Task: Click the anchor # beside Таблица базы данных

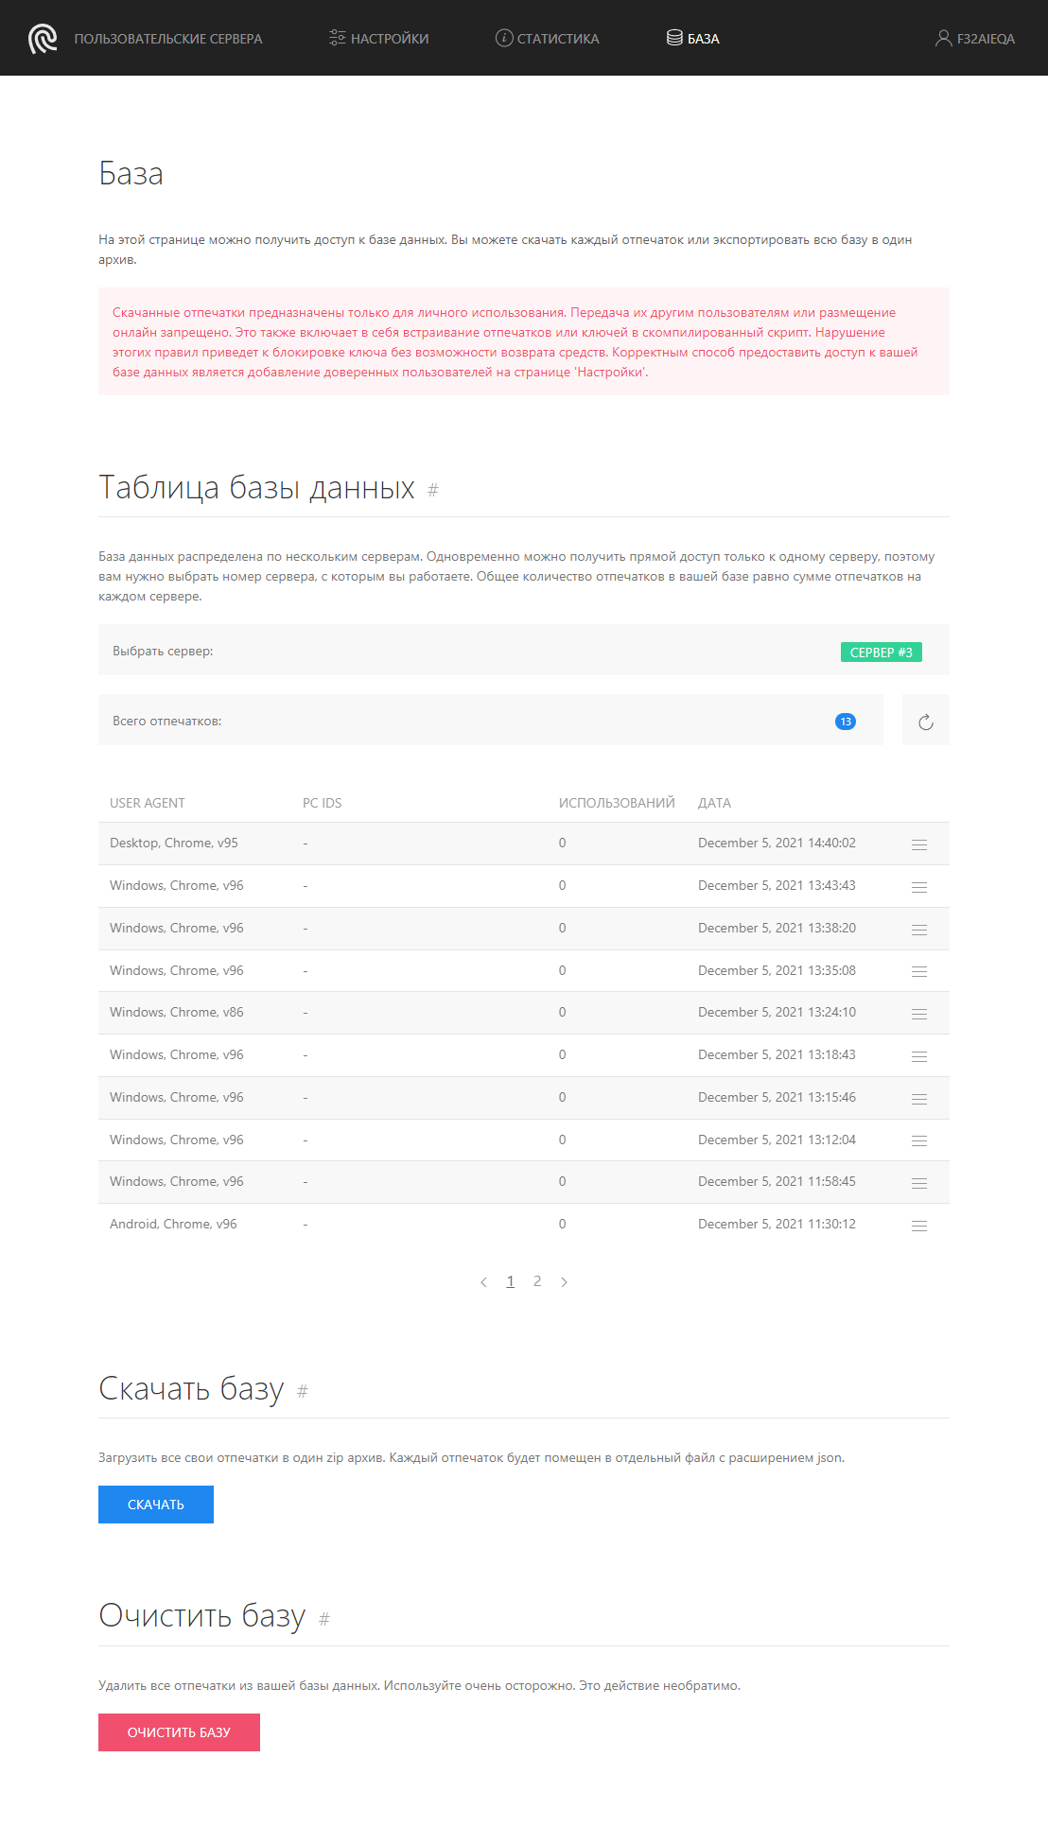Action: (433, 490)
